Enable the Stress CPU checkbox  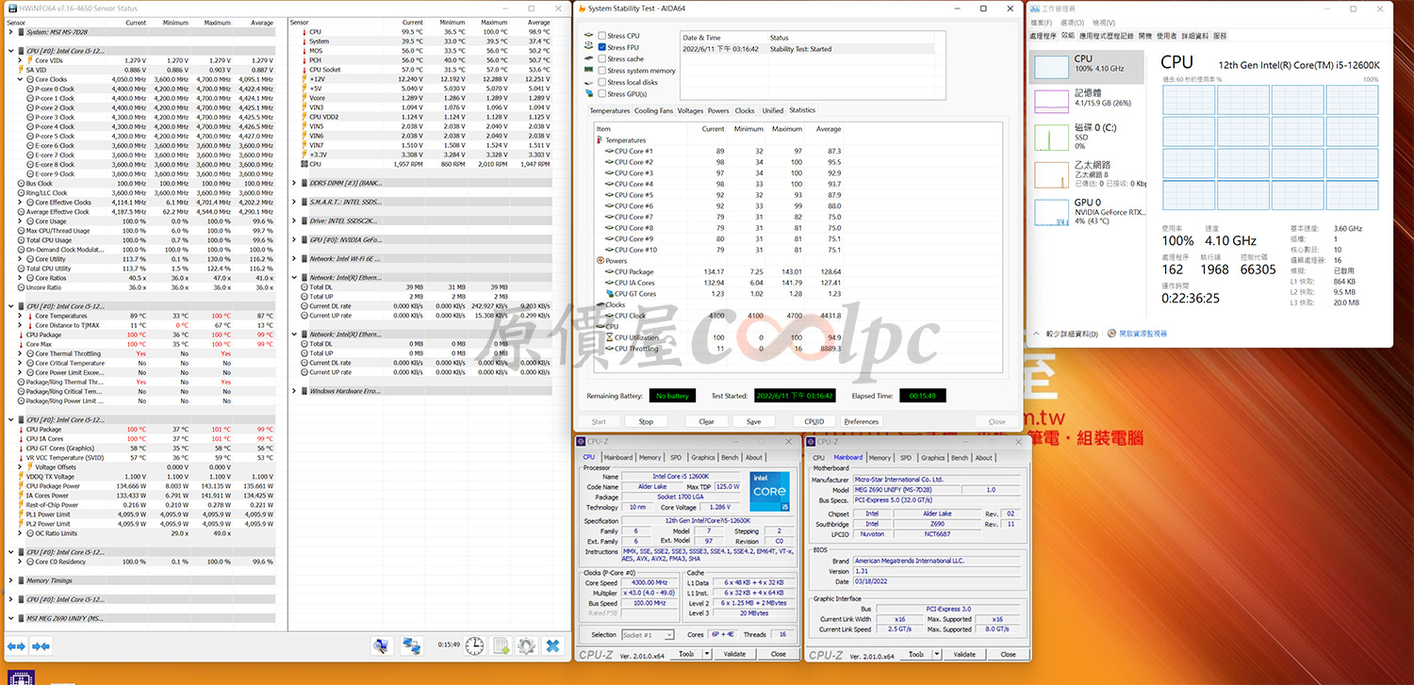pyautogui.click(x=601, y=36)
